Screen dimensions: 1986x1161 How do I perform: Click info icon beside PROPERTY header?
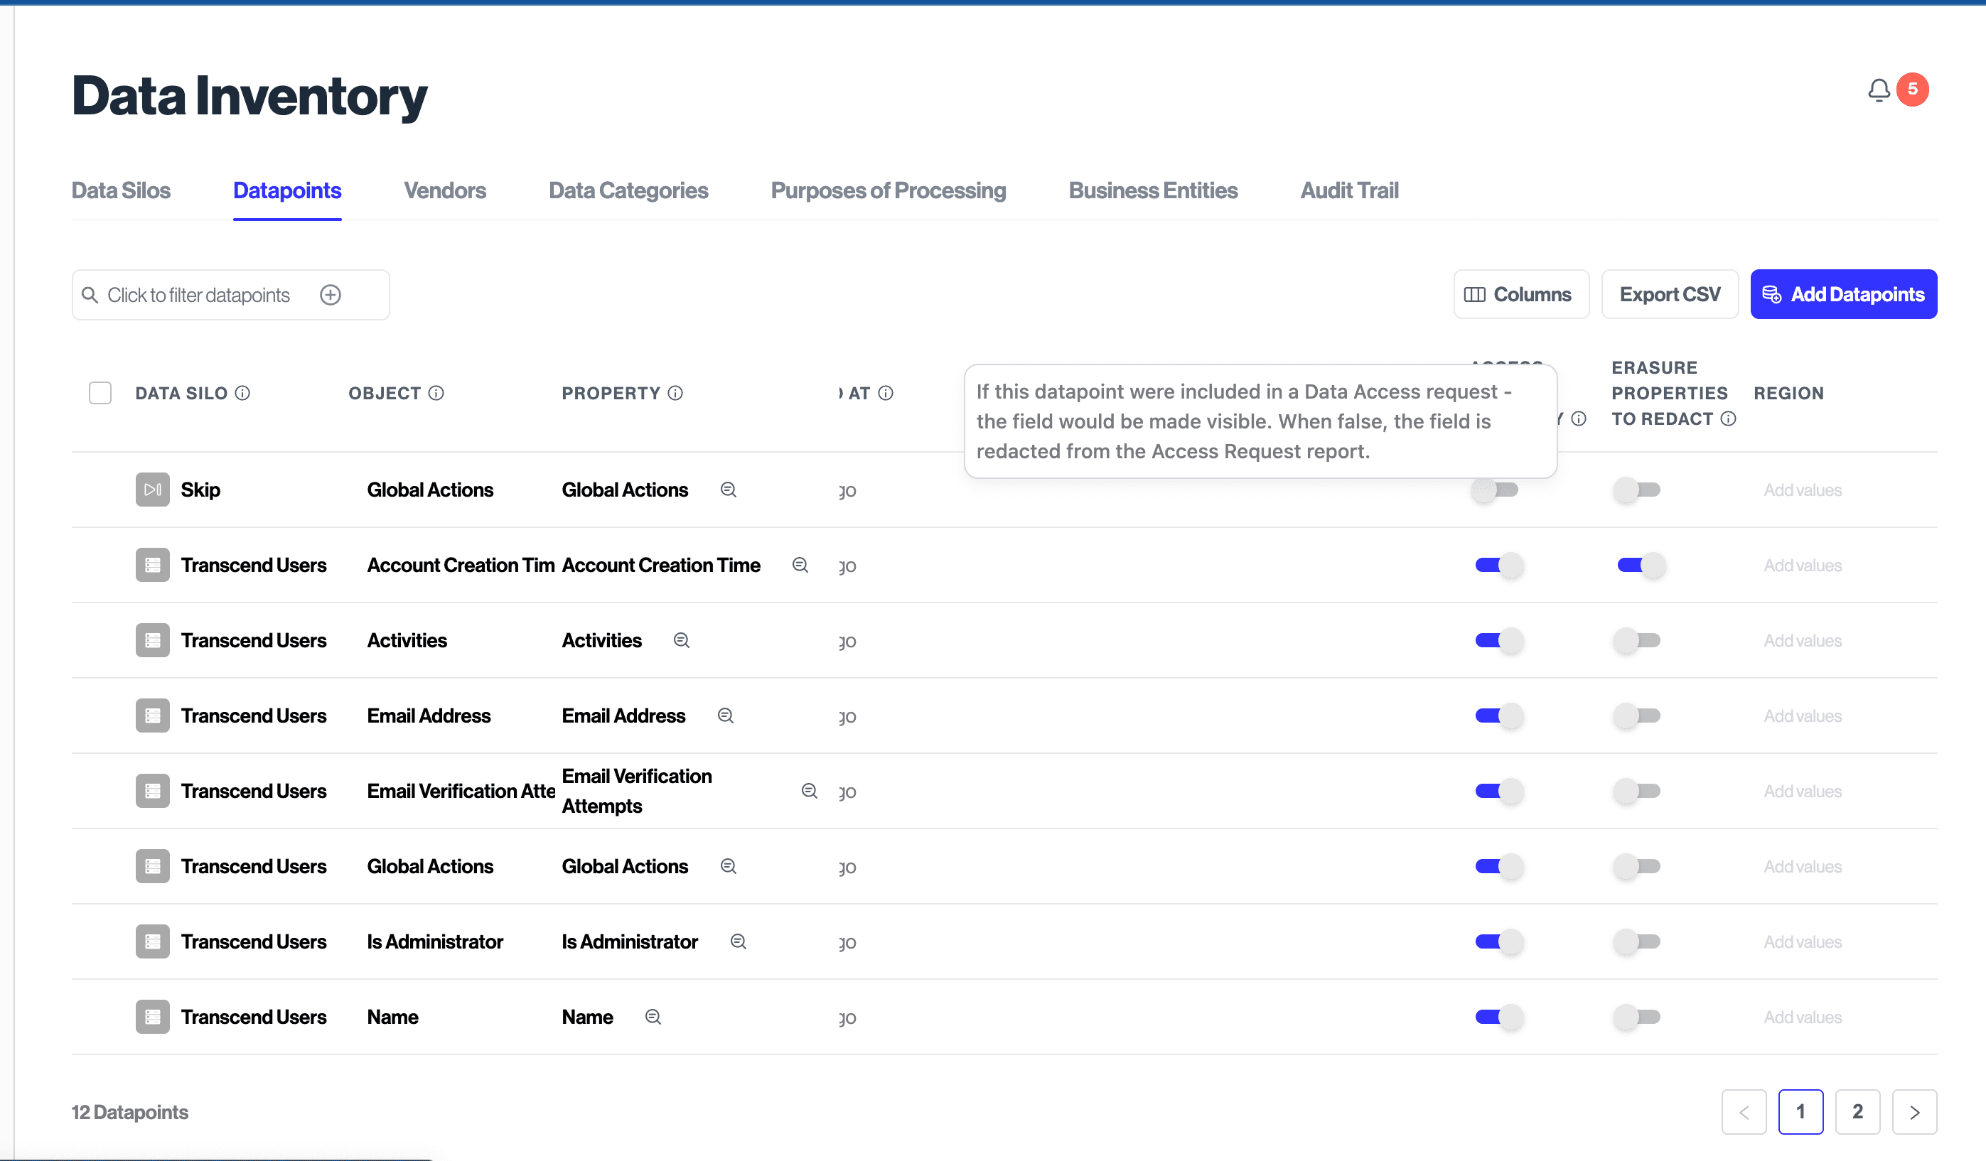[x=675, y=393]
